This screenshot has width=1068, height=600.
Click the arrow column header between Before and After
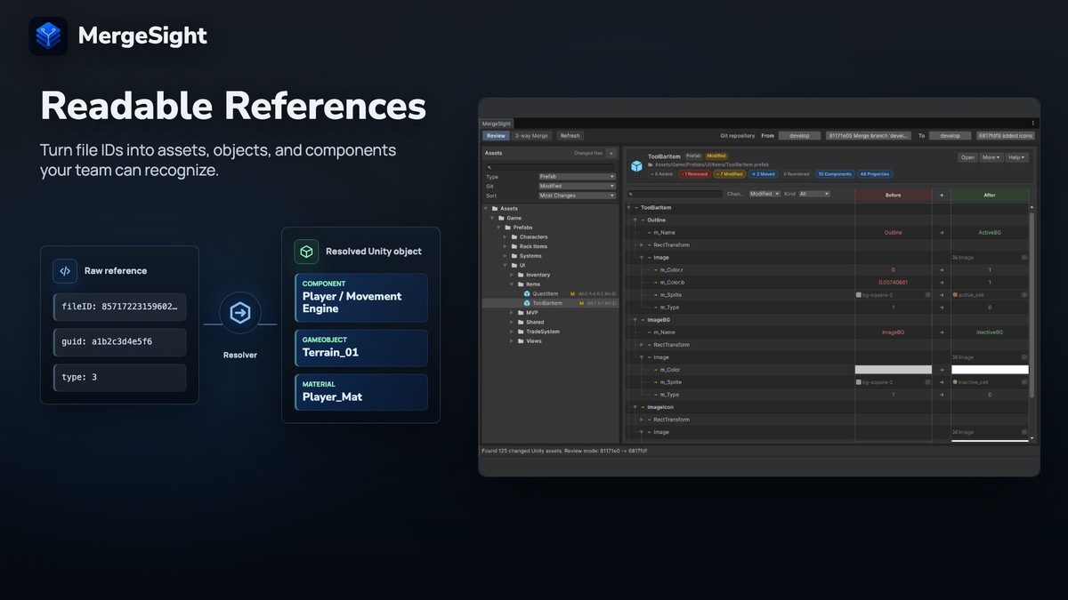[941, 195]
